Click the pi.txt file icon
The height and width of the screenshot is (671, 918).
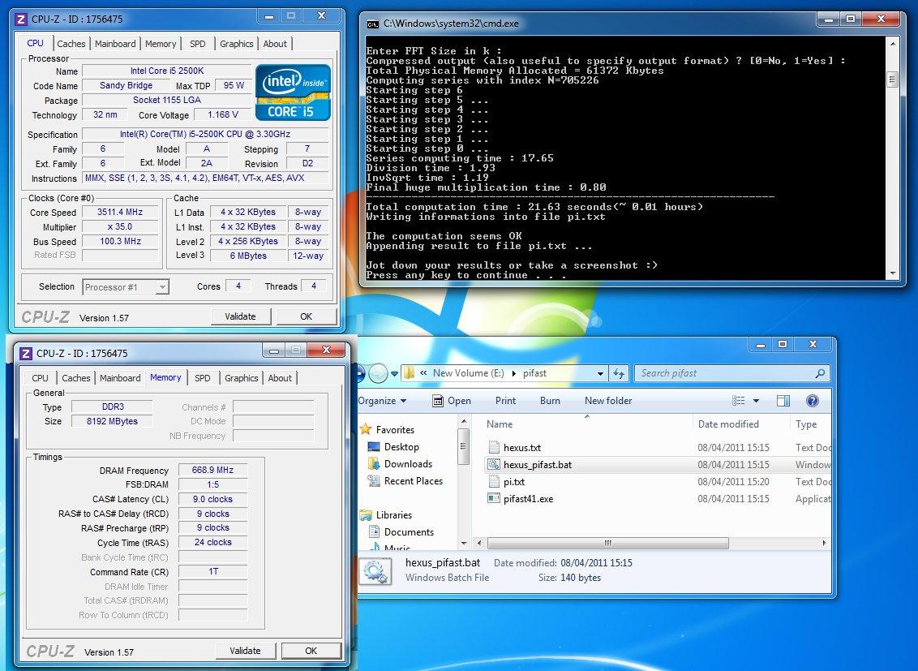point(494,481)
